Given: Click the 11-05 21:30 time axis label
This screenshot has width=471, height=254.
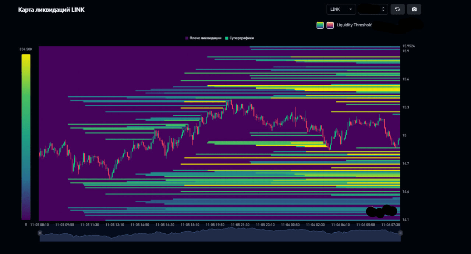Looking at the screenshot, I should [x=240, y=224].
